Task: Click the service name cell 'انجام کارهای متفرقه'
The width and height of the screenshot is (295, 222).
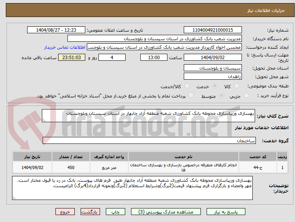Action: [183, 167]
